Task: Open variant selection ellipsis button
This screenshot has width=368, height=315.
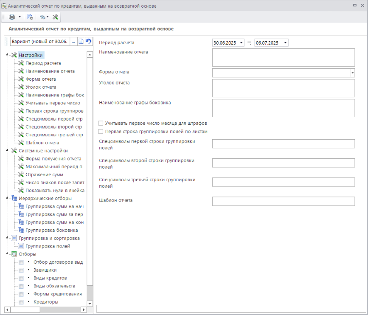Action: coord(73,41)
